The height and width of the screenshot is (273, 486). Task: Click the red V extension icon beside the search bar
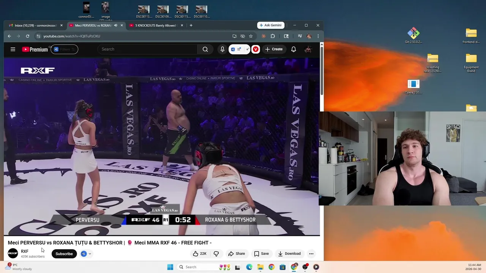[x=256, y=49]
